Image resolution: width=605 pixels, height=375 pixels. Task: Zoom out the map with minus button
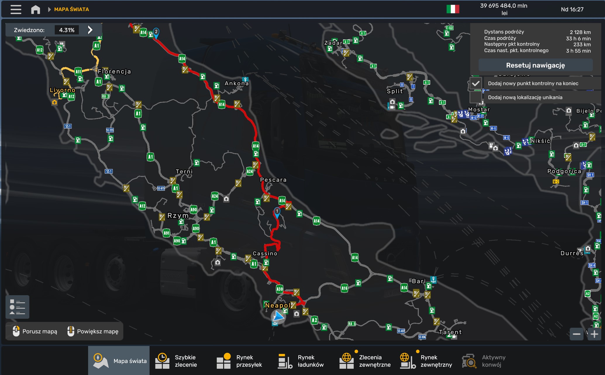click(x=576, y=334)
